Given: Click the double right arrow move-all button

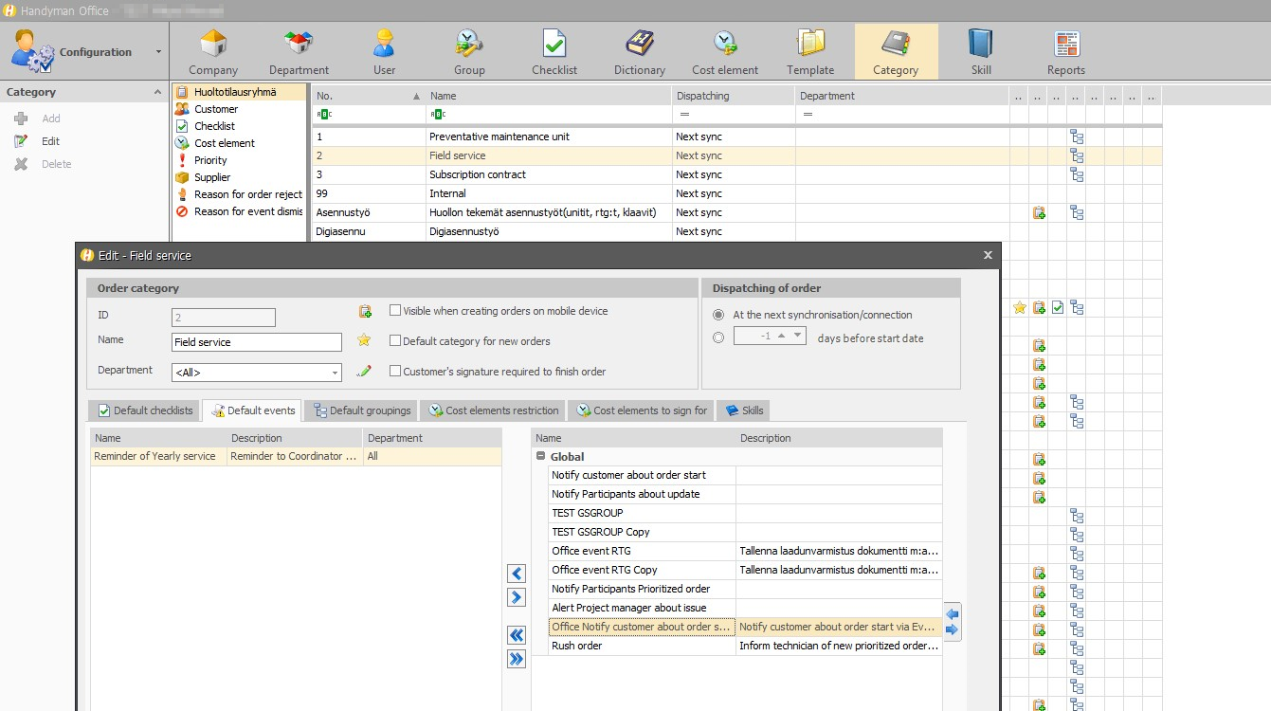Looking at the screenshot, I should tap(517, 659).
